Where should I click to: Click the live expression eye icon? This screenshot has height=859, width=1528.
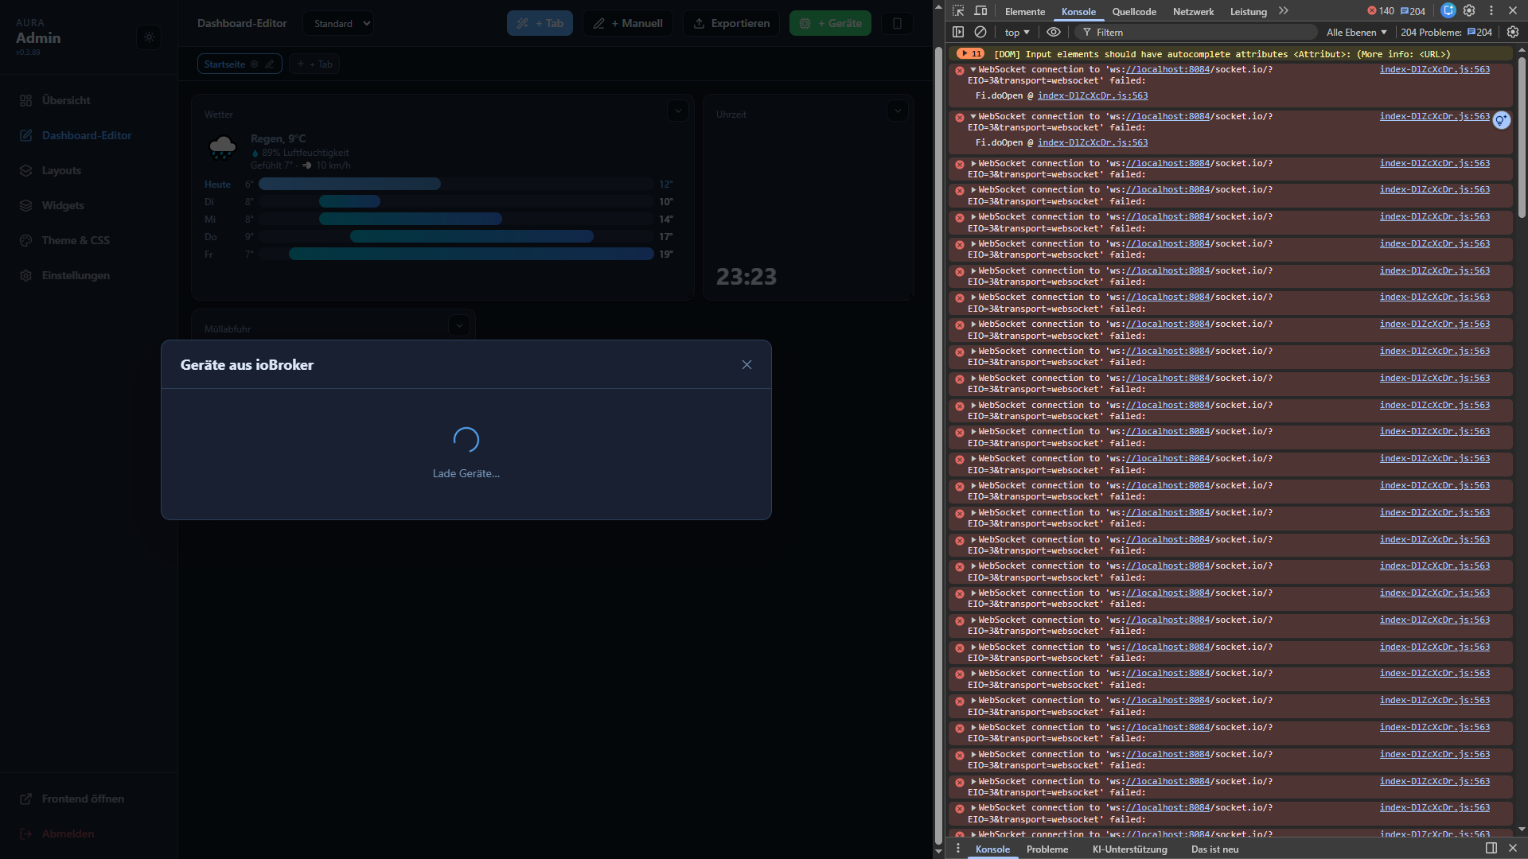pyautogui.click(x=1053, y=32)
